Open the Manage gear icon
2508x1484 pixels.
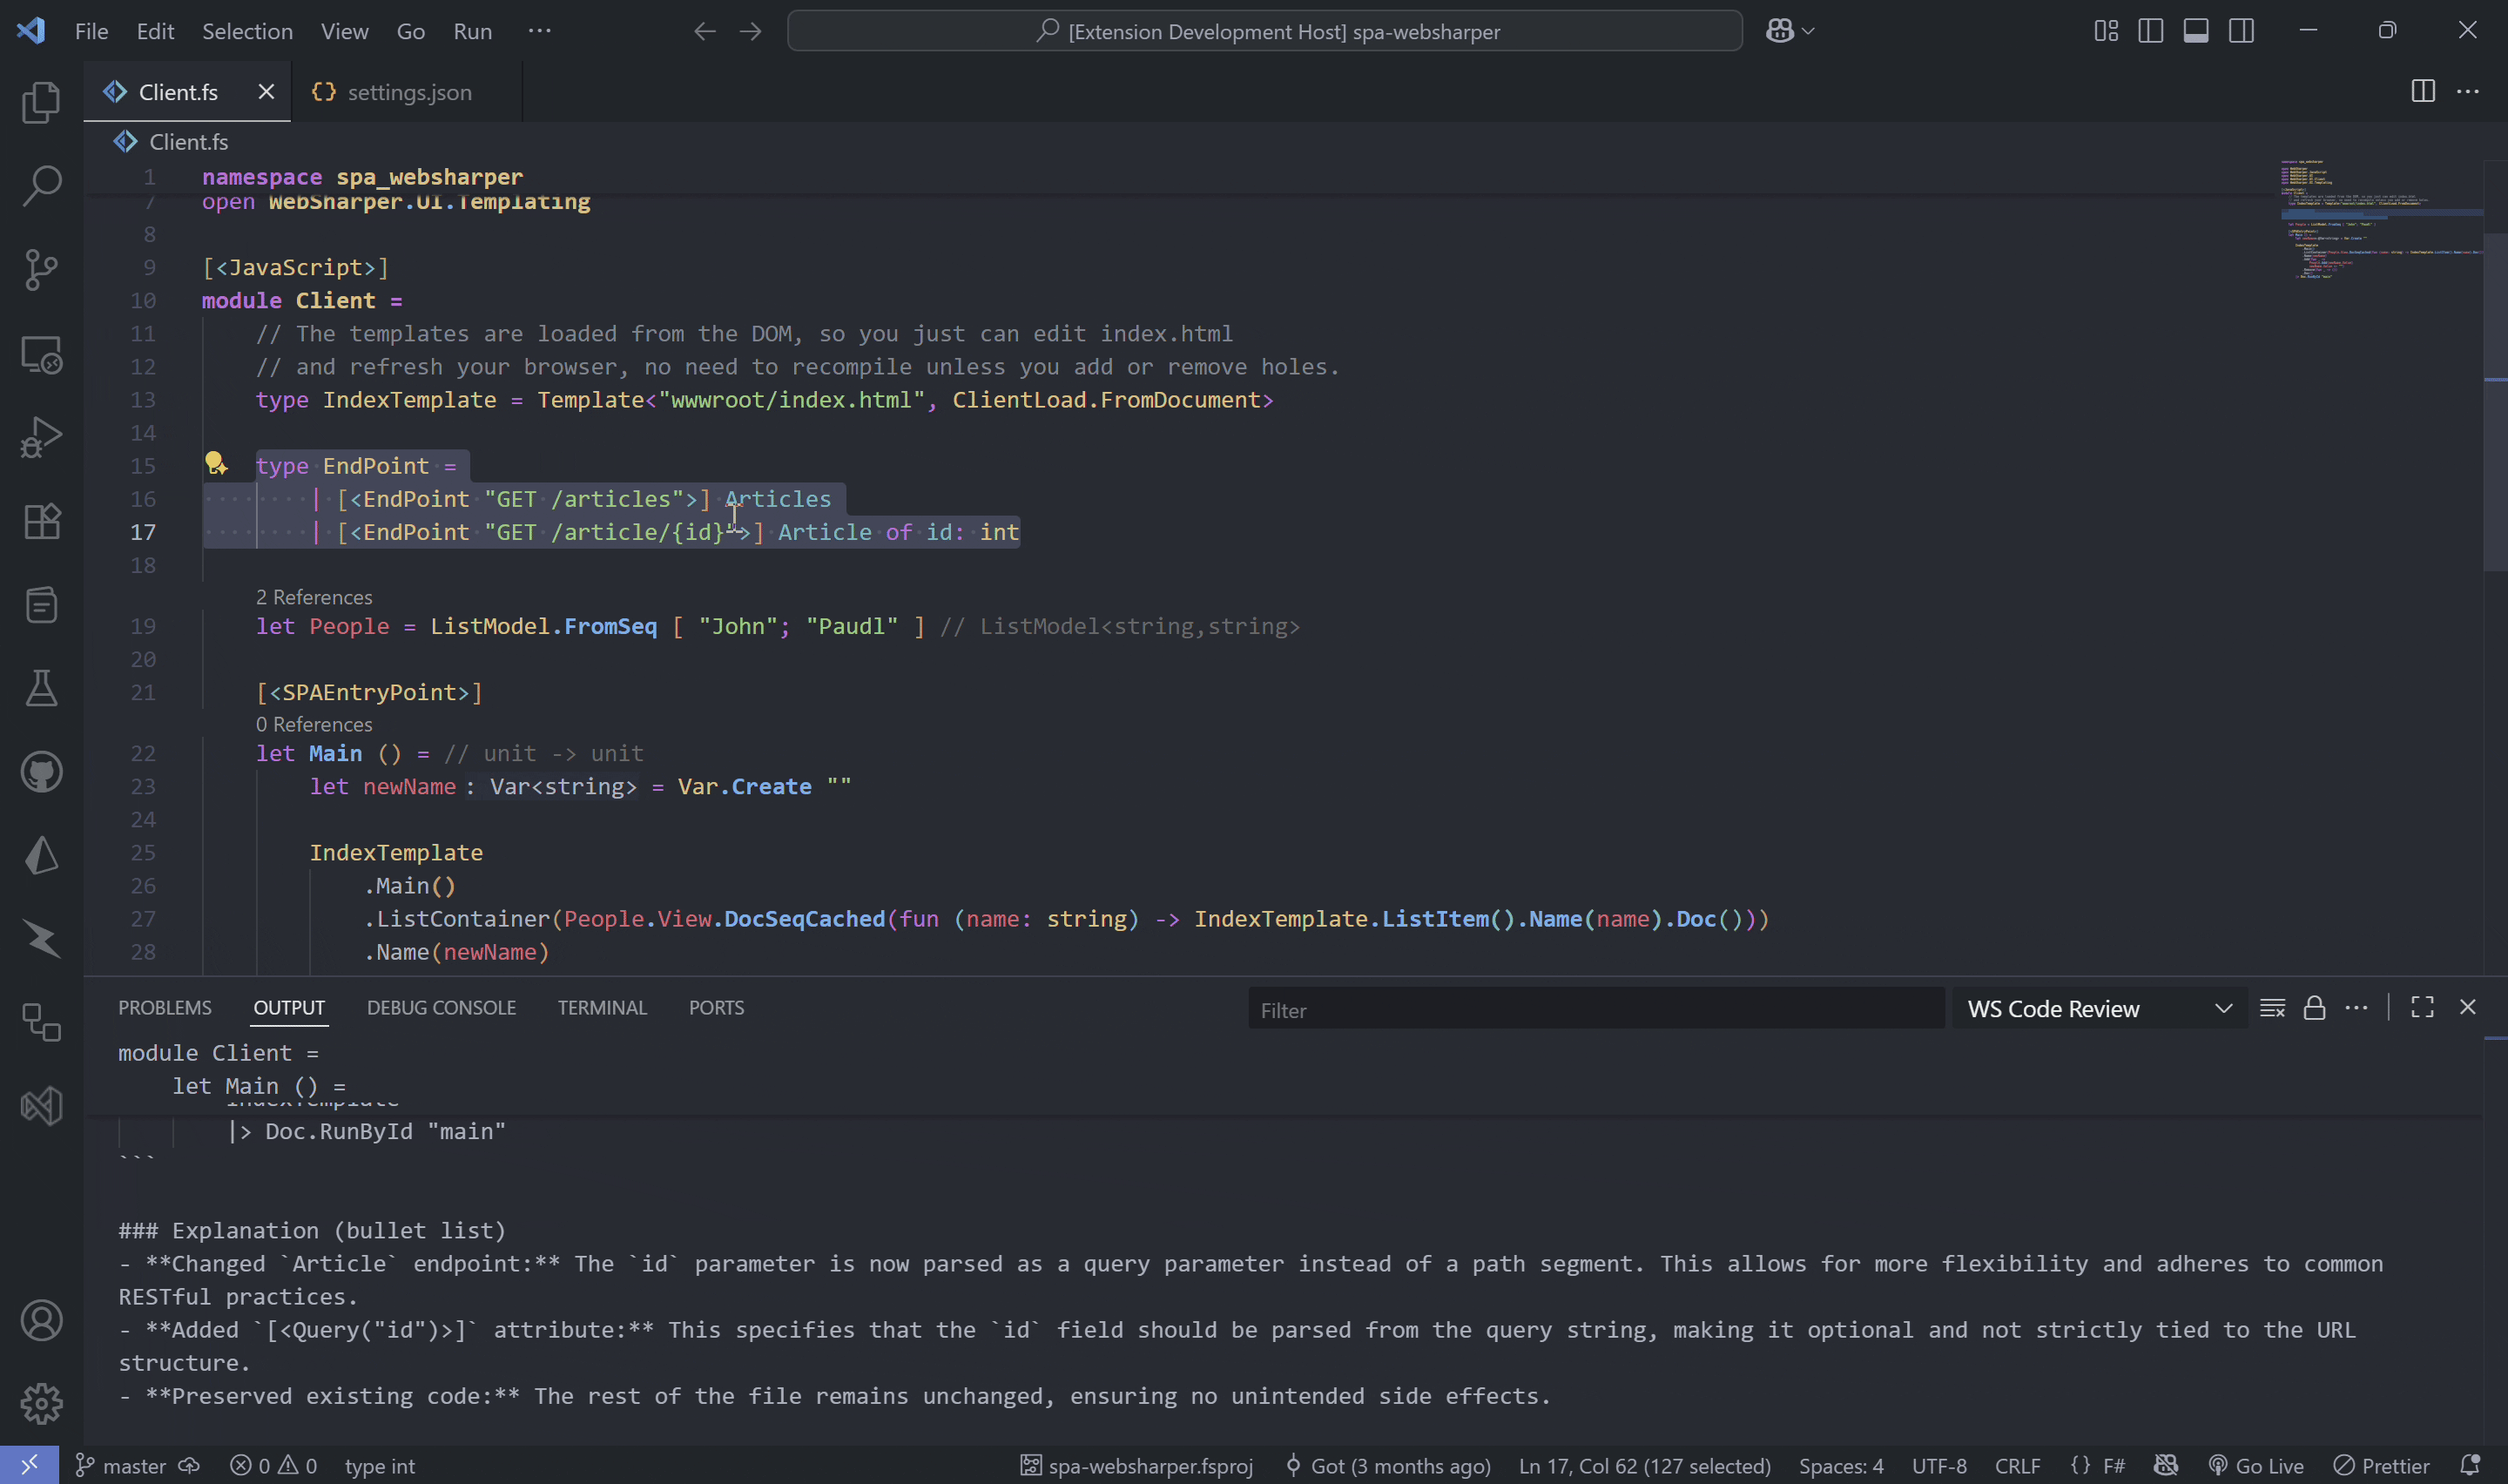tap(41, 1404)
